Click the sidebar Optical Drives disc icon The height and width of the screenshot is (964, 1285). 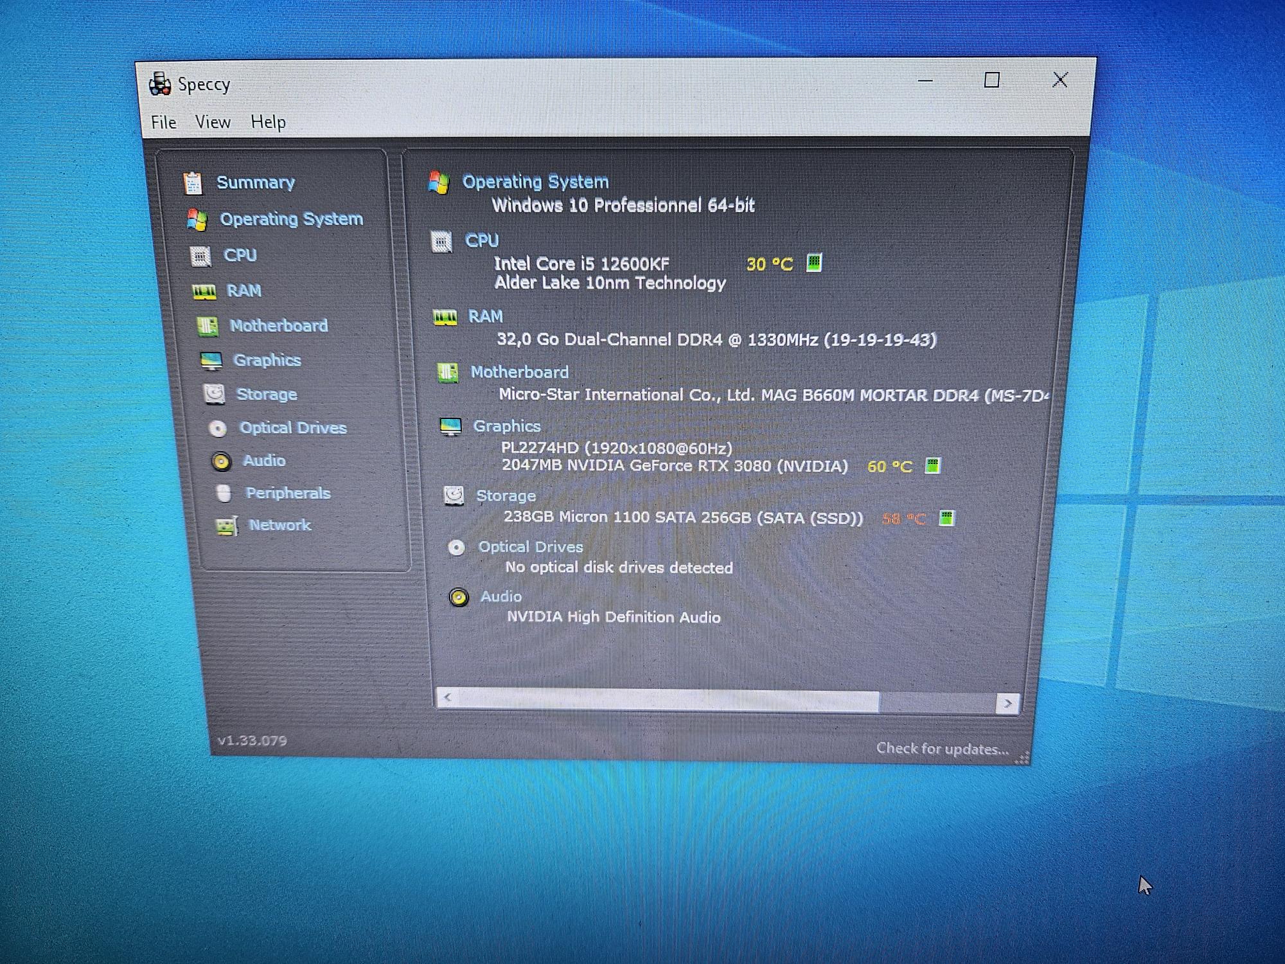pyautogui.click(x=218, y=428)
